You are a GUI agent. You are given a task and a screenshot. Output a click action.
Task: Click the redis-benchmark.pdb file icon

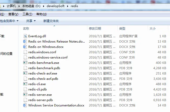point(25,68)
